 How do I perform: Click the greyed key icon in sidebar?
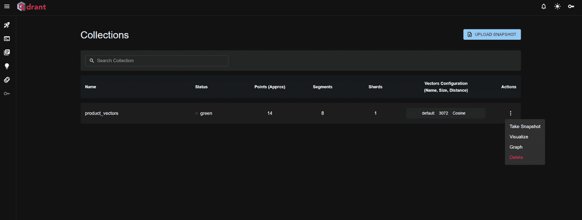coord(7,94)
